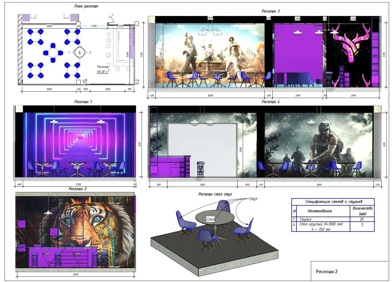Click the 'h = 750 мм' text
This screenshot has height=282, width=392.
321,229
